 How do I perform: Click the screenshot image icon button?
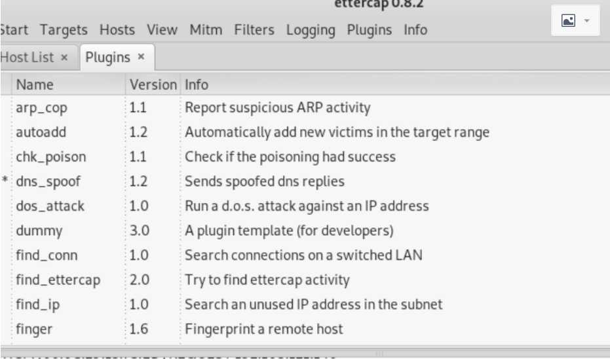(x=568, y=20)
